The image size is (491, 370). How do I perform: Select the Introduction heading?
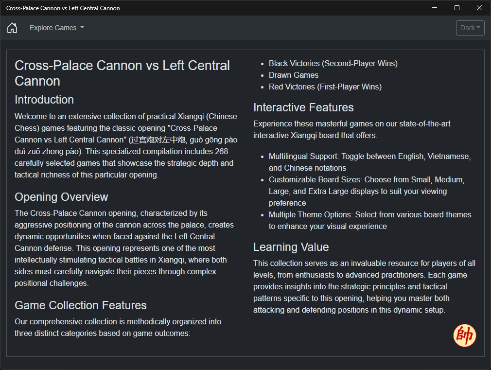[44, 100]
